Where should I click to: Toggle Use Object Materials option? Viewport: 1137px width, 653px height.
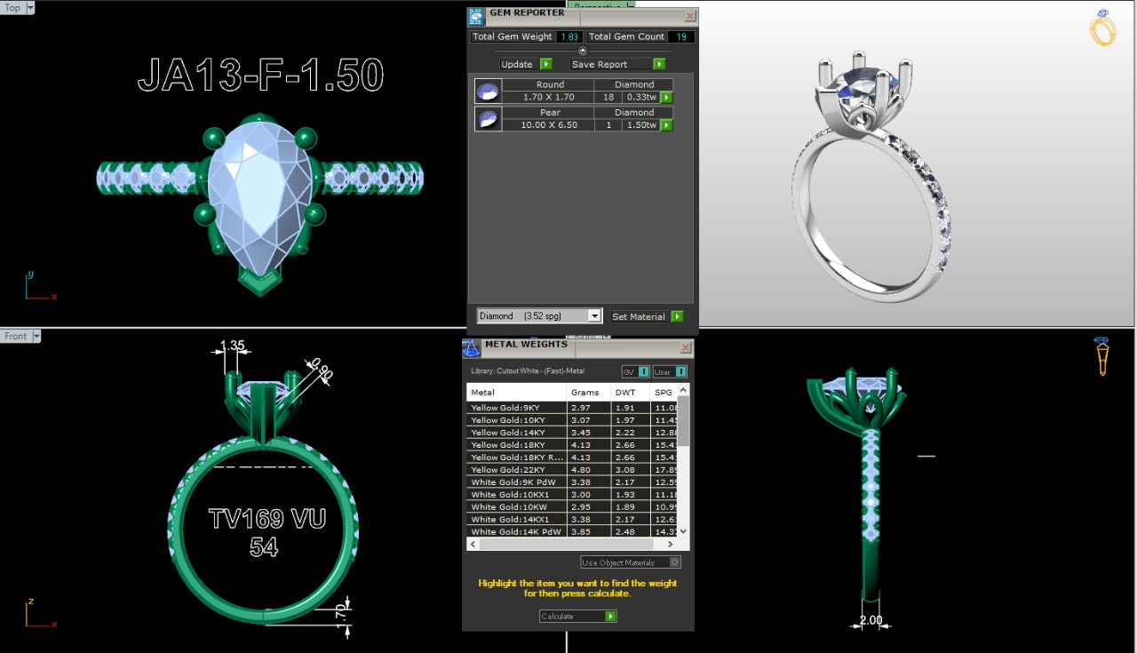631,562
